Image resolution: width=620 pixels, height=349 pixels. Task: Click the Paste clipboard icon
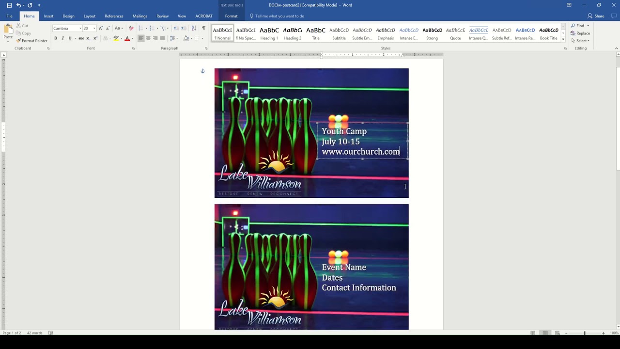(x=8, y=29)
